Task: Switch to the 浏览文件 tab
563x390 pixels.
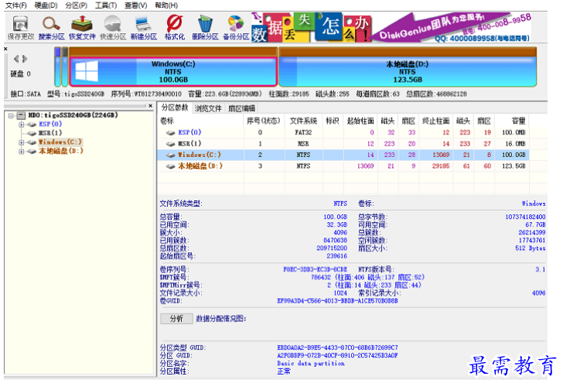Action: tap(208, 108)
